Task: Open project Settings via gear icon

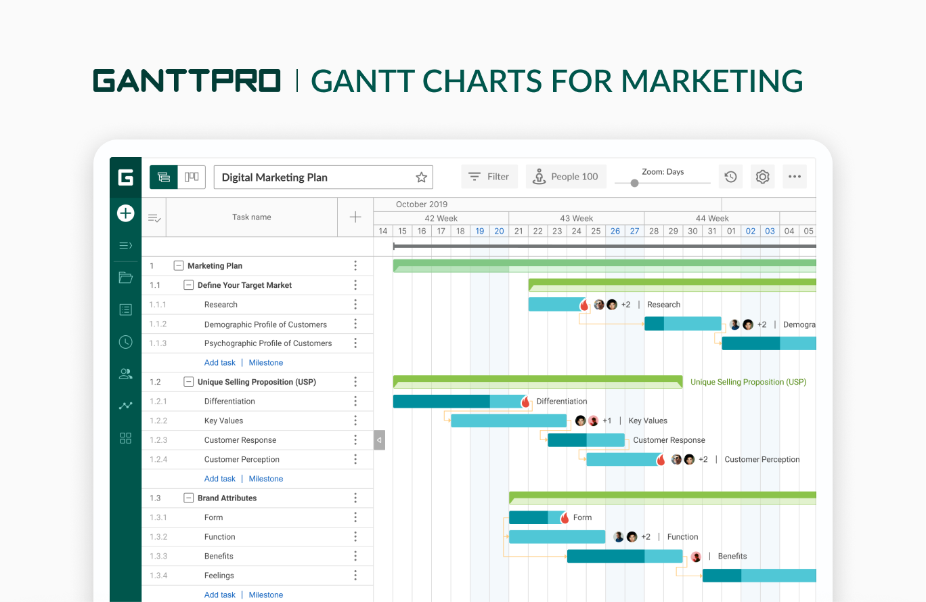Action: (762, 176)
